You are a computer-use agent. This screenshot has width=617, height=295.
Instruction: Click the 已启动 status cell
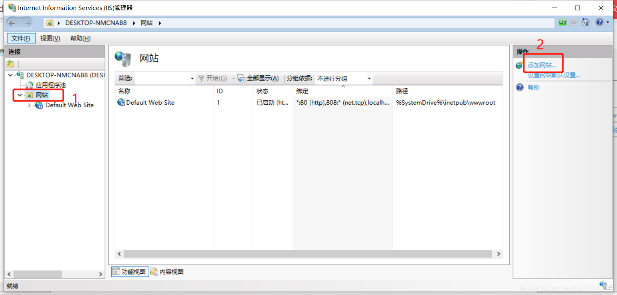tap(272, 102)
